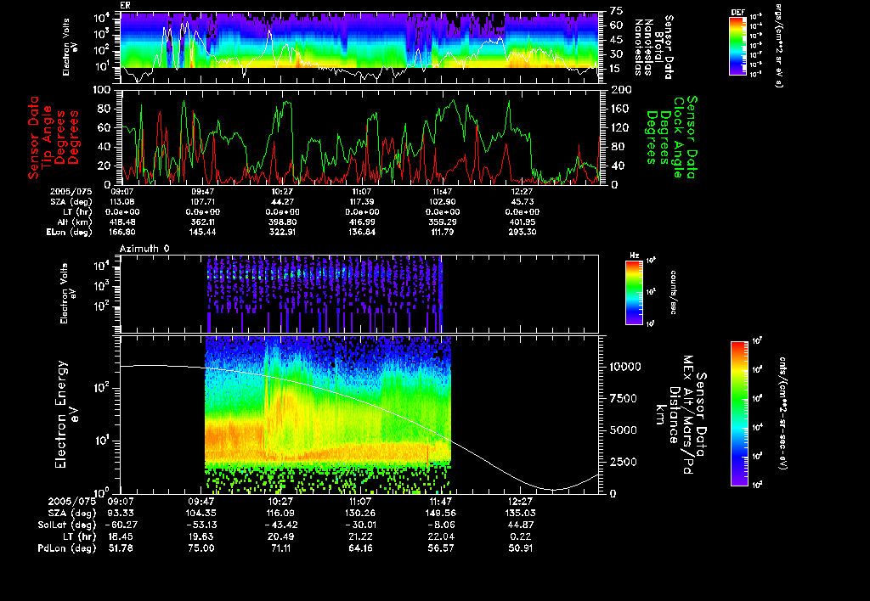Screen dimensions: 870x601
Task: Select ELon value 166.80
Action: pos(122,233)
